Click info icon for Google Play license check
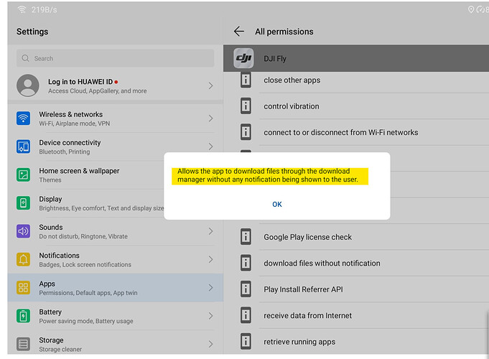Viewport: 489px width, 359px height. pyautogui.click(x=246, y=237)
